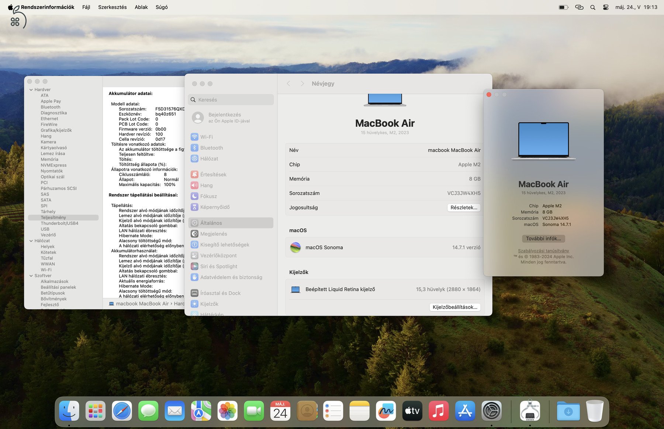This screenshot has width=664, height=429.
Task: Open Íróasztal és Dock settings
Action: click(x=231, y=293)
